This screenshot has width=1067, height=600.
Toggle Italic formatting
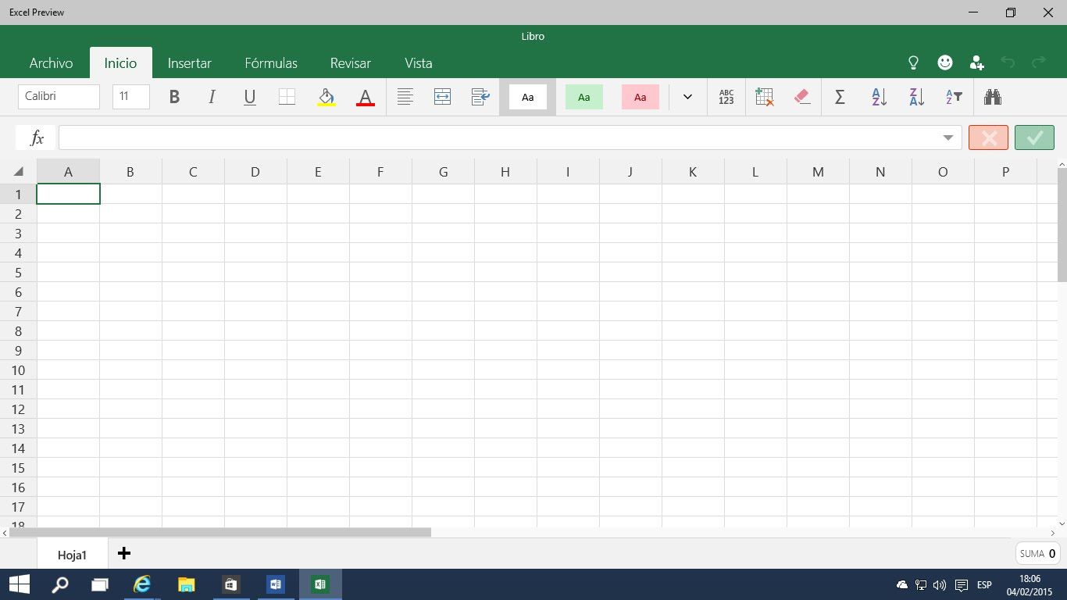(x=212, y=97)
